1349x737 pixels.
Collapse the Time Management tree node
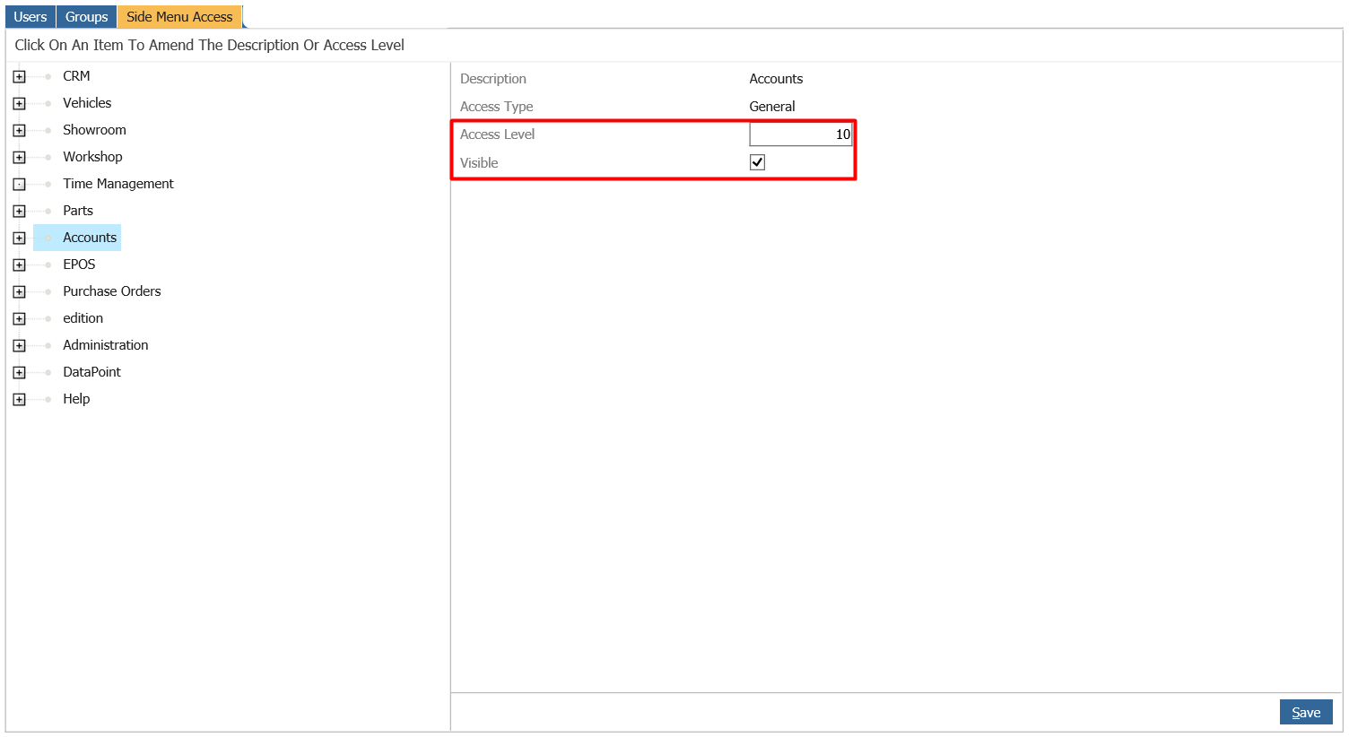[x=19, y=183]
